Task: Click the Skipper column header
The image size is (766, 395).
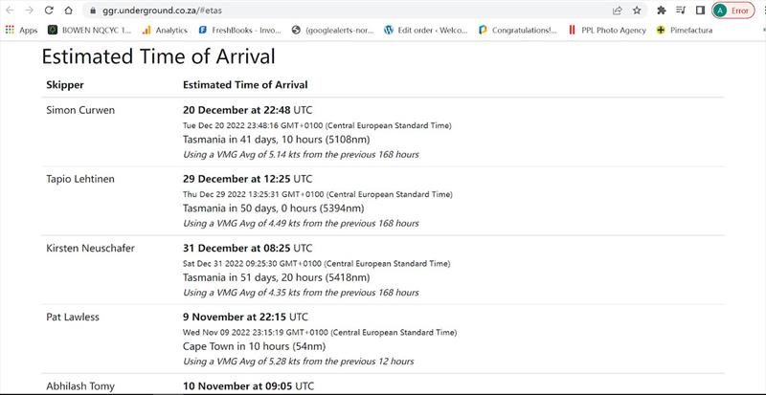Action: tap(65, 85)
